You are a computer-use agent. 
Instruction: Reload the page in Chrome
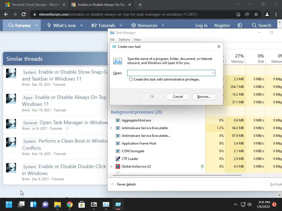tap(24, 14)
